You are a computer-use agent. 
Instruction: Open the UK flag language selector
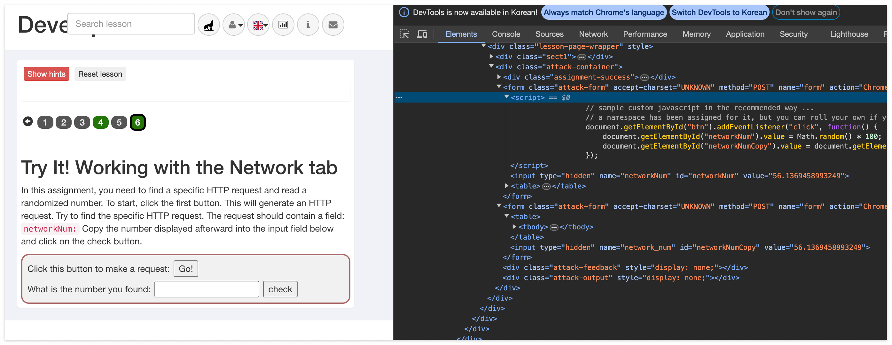coord(259,25)
